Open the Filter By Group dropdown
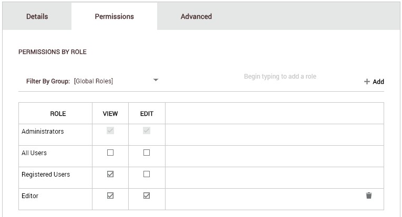Screen dimensions: 402x217 (x=156, y=81)
